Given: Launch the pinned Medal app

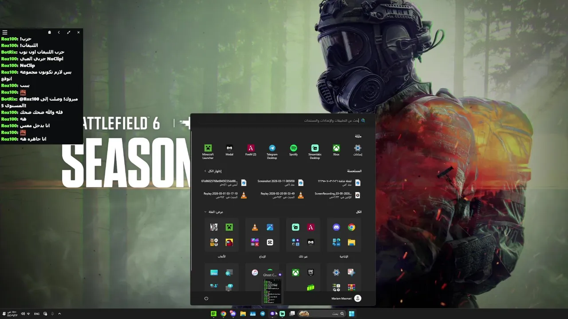Looking at the screenshot, I should click(229, 150).
